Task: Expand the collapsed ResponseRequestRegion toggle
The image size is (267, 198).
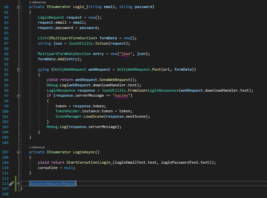Action: point(18,184)
